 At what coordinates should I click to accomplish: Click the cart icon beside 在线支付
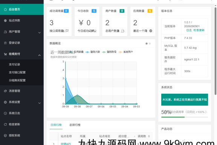pos(5,54)
